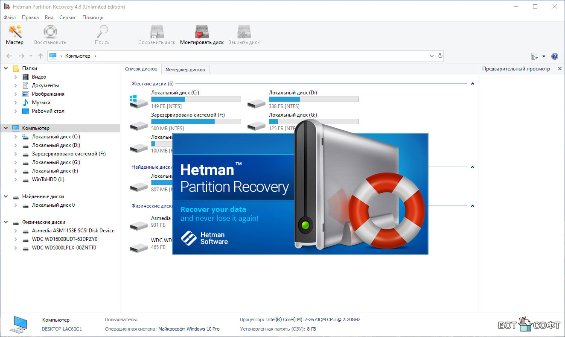Expand Локальный диск (D:) tree node
Image resolution: width=565 pixels, height=337 pixels.
click(x=16, y=145)
